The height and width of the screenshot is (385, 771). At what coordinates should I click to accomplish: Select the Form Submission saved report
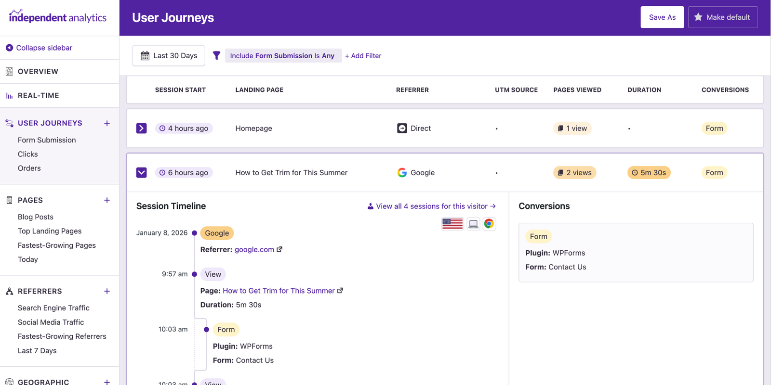coord(47,140)
